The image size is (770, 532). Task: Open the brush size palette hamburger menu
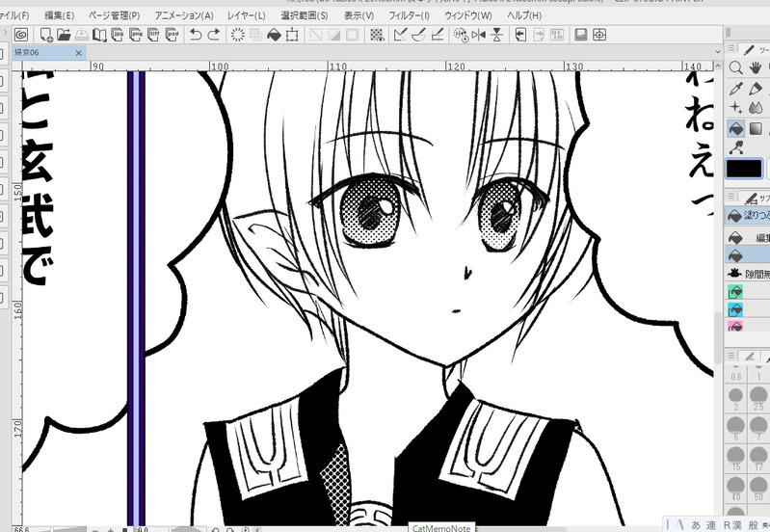point(731,356)
